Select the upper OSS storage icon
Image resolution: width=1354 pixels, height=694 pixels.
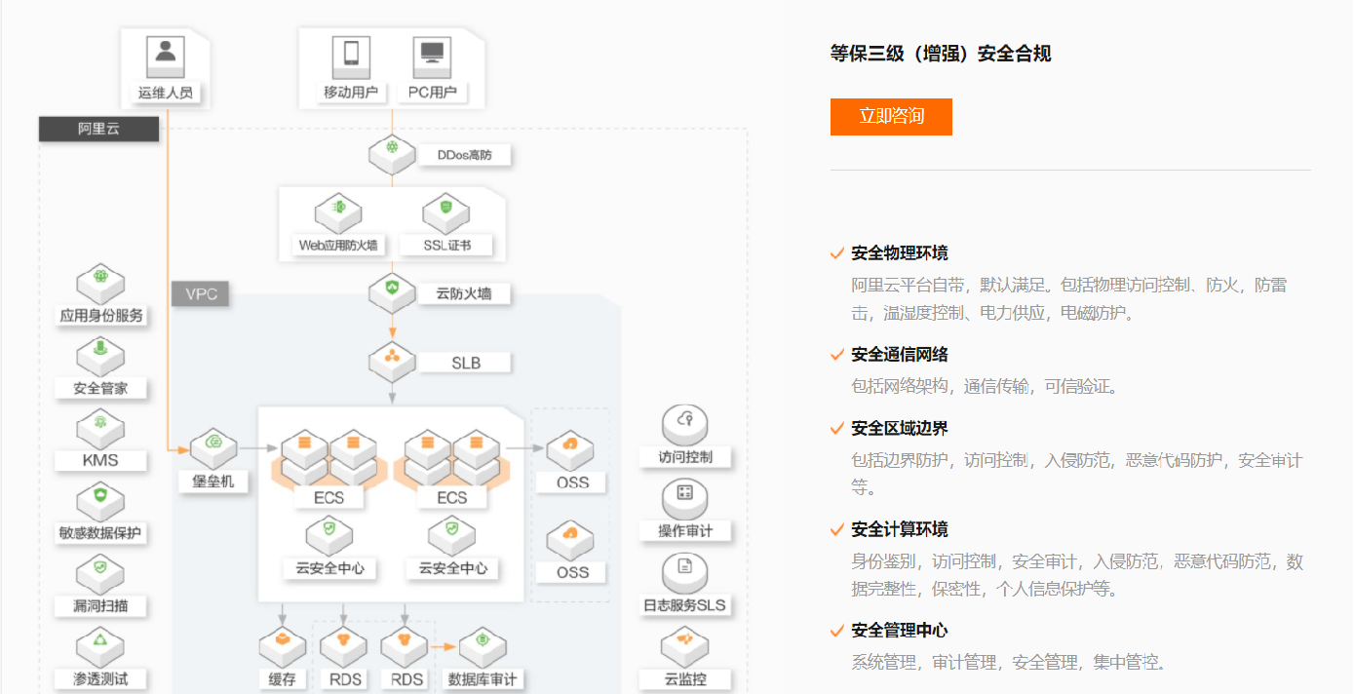[571, 450]
